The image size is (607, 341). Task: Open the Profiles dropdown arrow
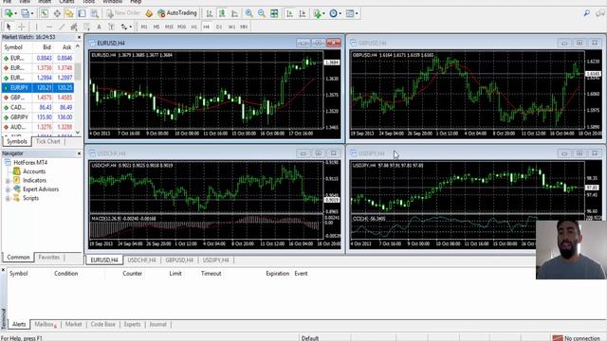tap(32, 13)
